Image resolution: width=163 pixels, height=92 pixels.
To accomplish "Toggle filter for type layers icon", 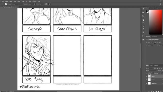I will (159, 68).
